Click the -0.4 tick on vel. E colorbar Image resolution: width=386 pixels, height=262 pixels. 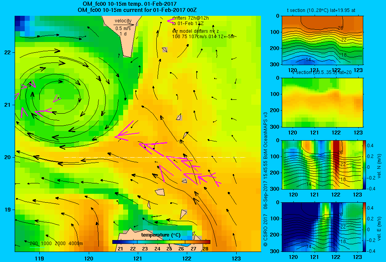pos(371,251)
